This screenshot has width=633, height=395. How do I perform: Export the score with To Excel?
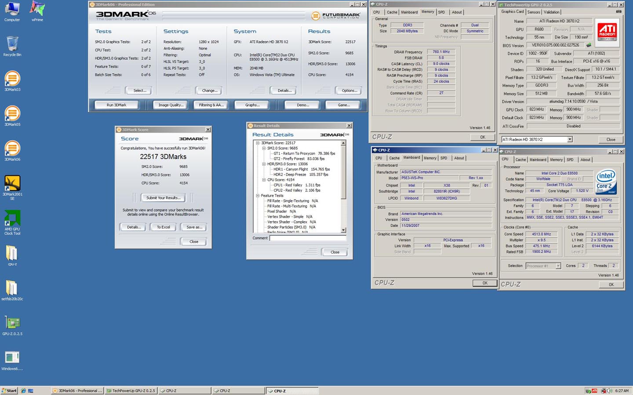point(164,227)
